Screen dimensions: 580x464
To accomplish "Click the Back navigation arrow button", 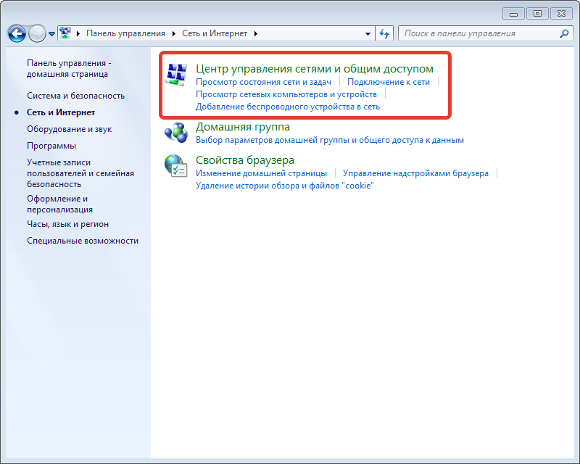I will click(17, 33).
